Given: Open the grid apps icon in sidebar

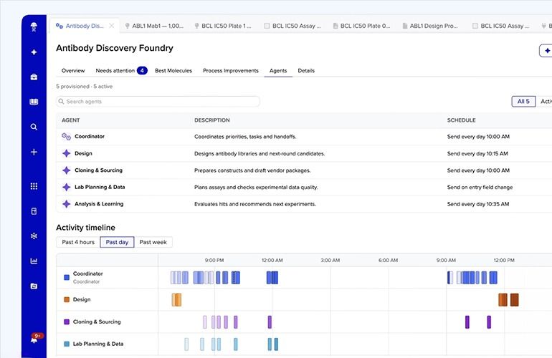Looking at the screenshot, I should (34, 186).
